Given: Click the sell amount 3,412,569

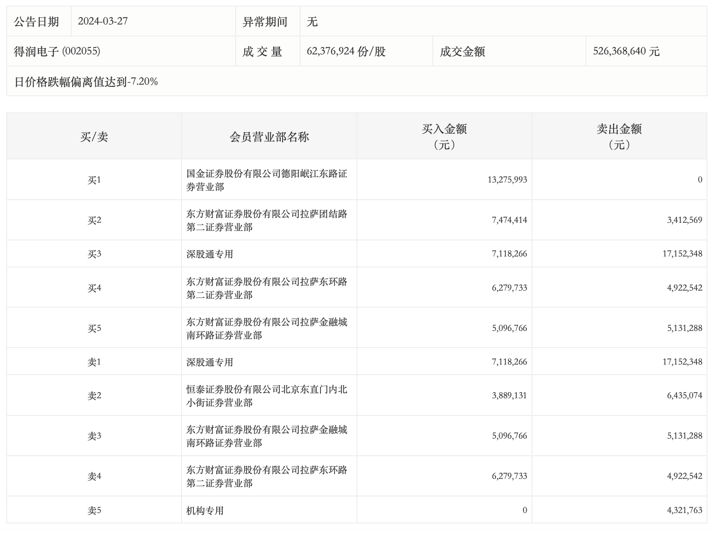Looking at the screenshot, I should click(x=684, y=220).
